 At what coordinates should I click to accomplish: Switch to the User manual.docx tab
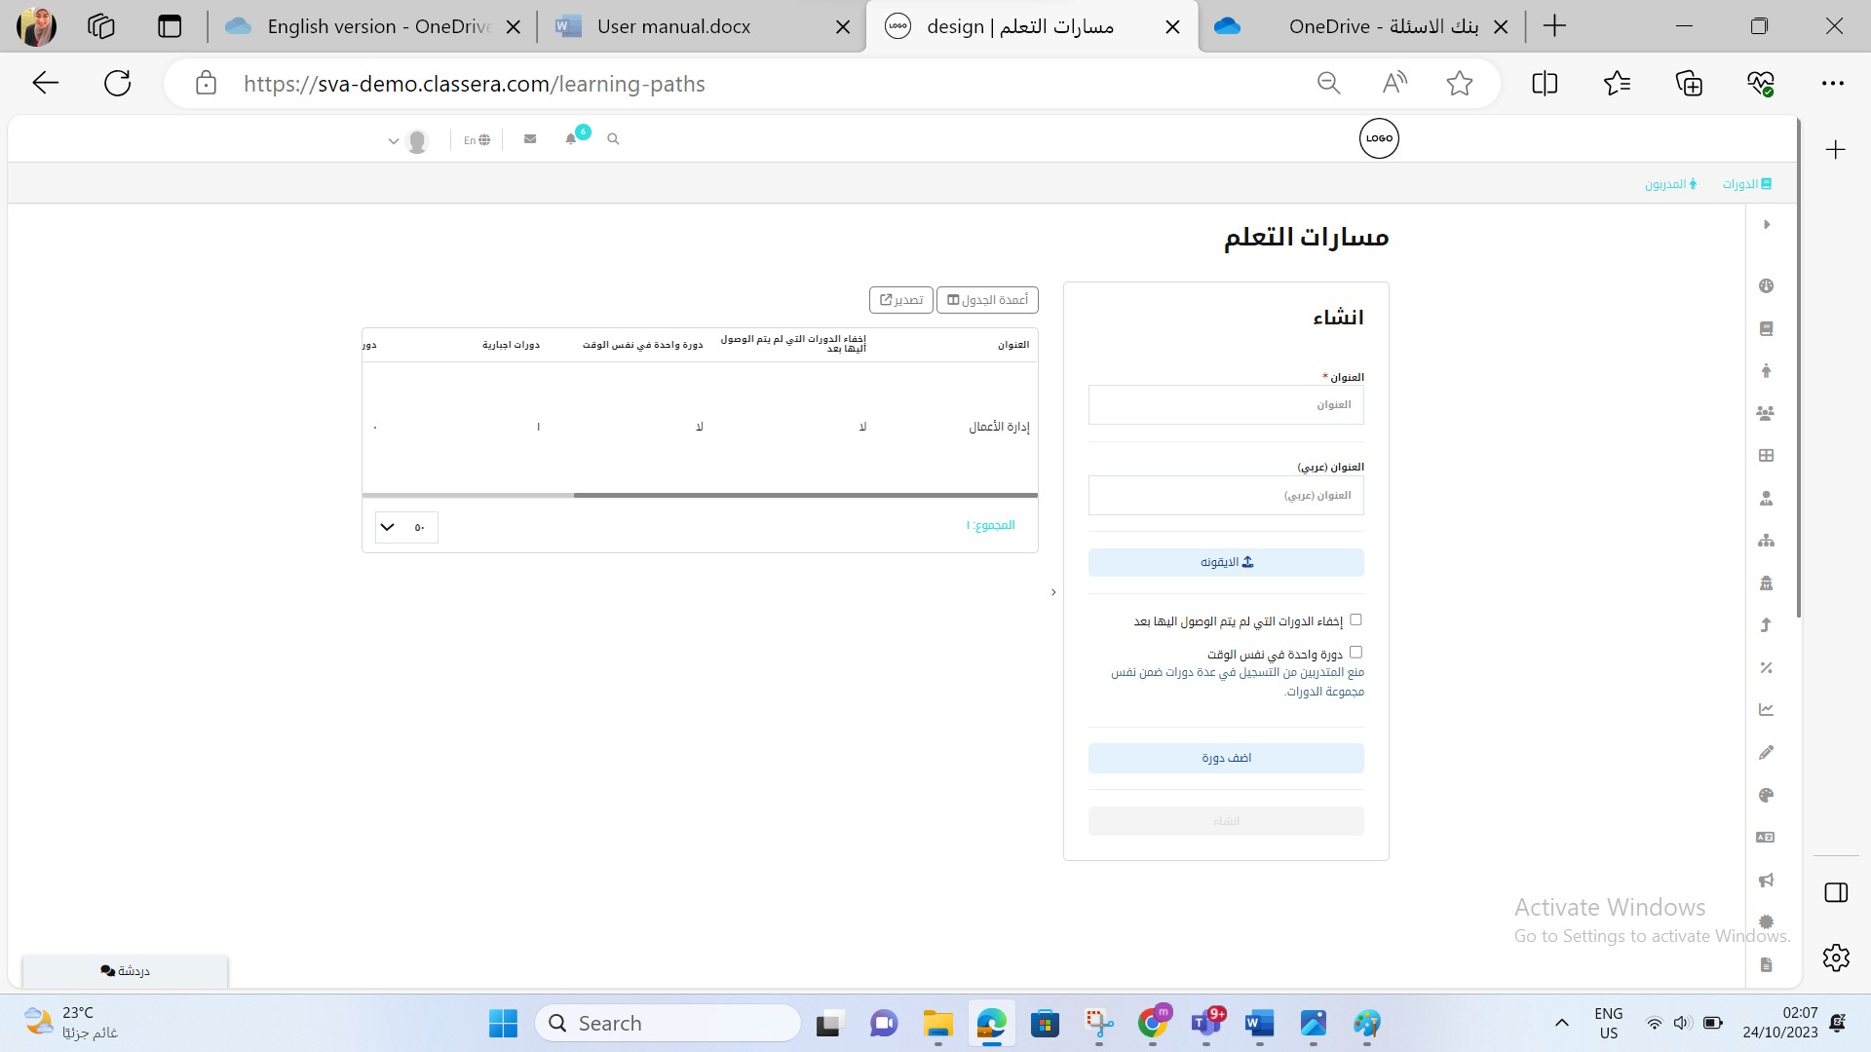[673, 26]
